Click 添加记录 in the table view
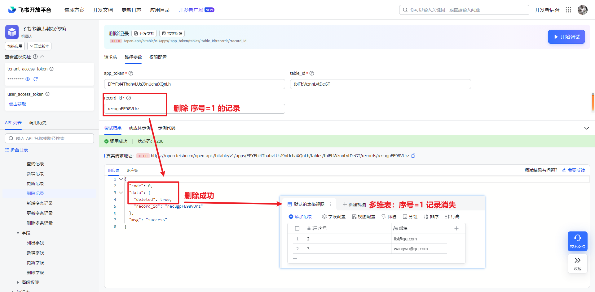The width and height of the screenshot is (595, 292). pyautogui.click(x=300, y=217)
